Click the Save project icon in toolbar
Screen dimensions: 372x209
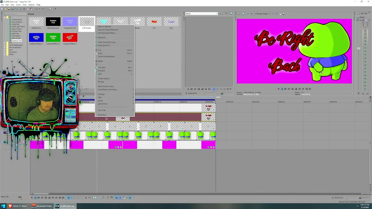pyautogui.click(x=9, y=9)
